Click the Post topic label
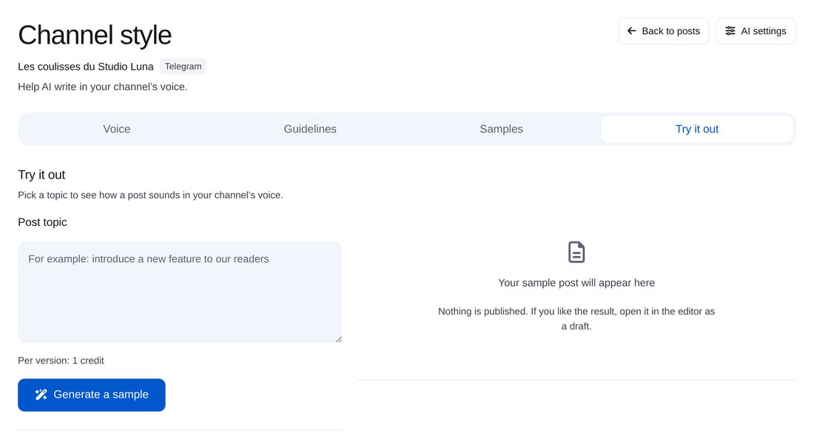 43,222
